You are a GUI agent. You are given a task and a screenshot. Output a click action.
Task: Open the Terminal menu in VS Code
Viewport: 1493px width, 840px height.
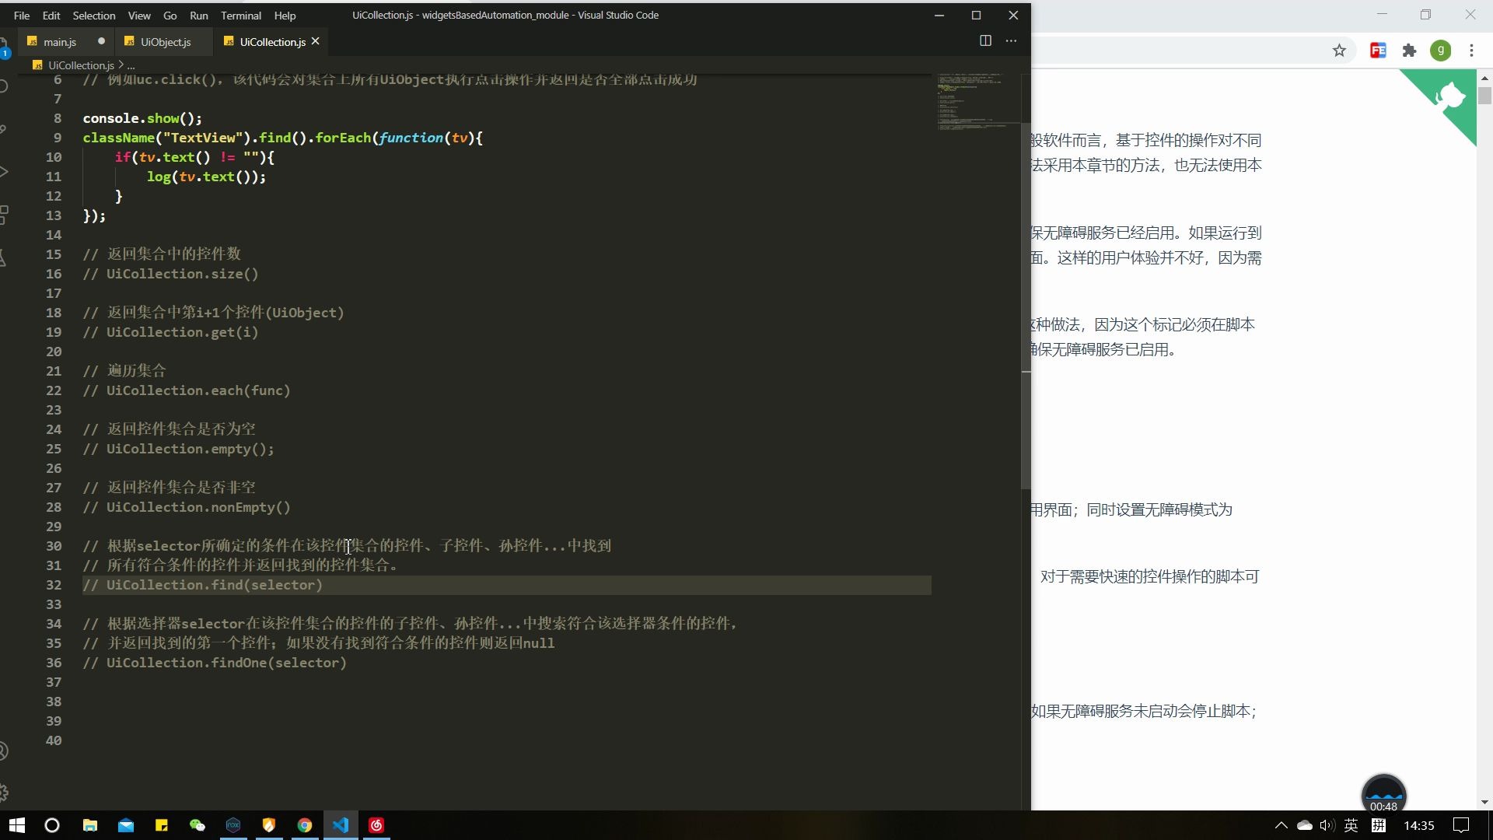coord(240,15)
